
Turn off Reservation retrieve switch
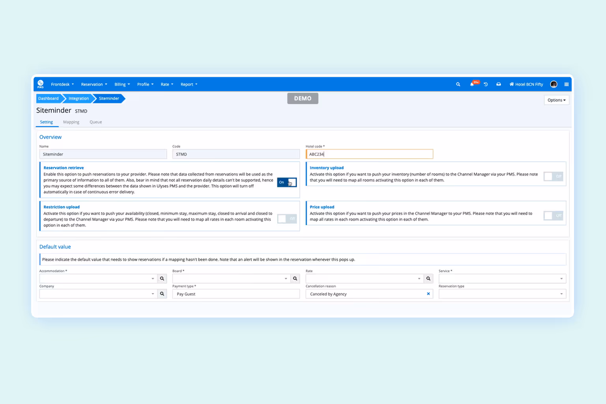click(287, 182)
